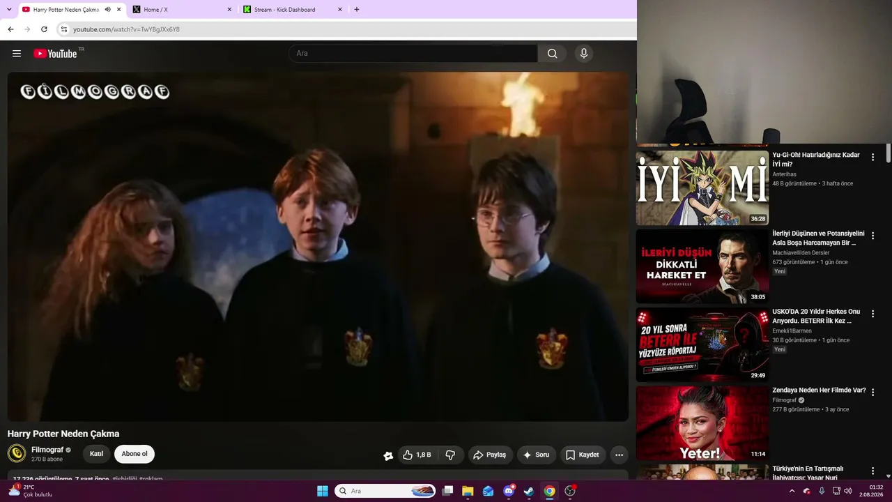Open options menu for the Zendaya video
Image resolution: width=892 pixels, height=502 pixels.
pos(872,393)
